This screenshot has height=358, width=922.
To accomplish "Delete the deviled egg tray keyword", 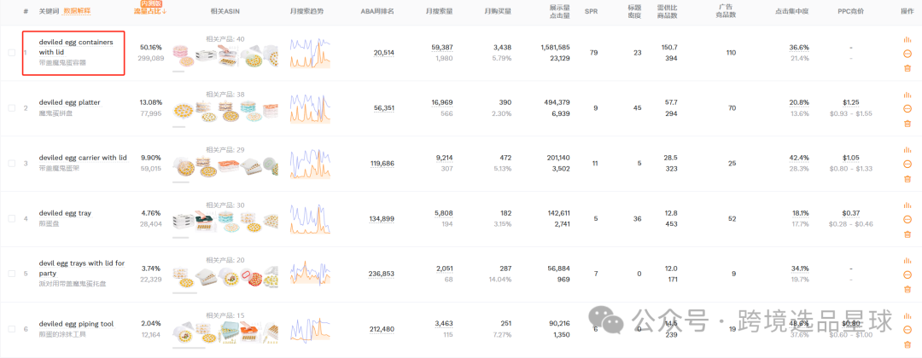I will tap(907, 234).
